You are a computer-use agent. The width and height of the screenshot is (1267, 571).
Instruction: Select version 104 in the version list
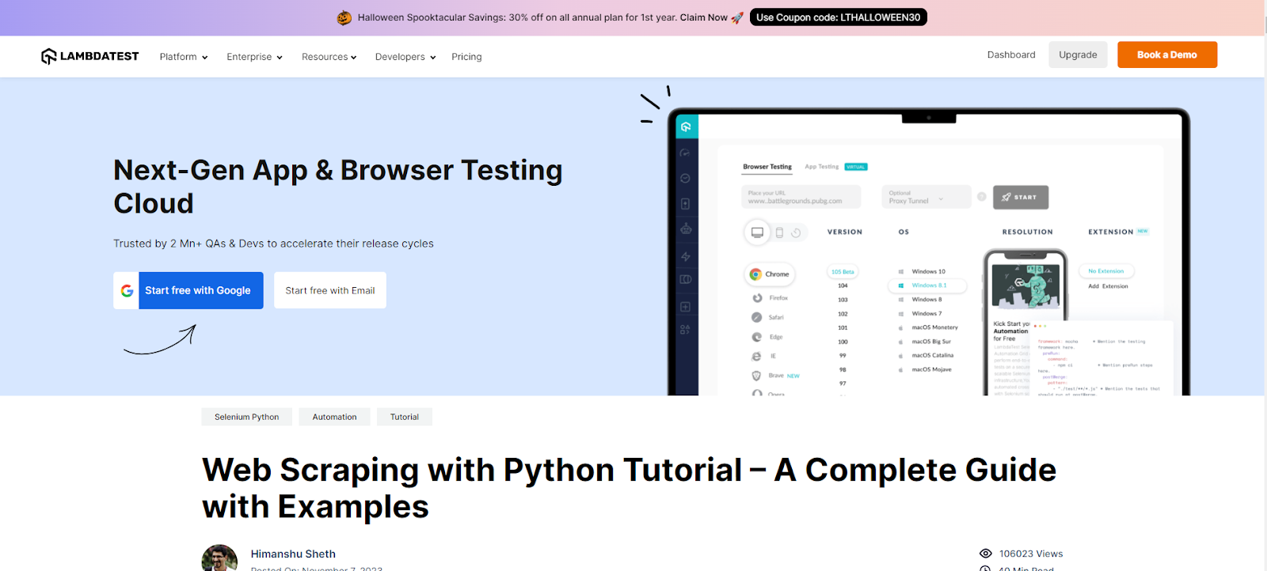(x=843, y=285)
